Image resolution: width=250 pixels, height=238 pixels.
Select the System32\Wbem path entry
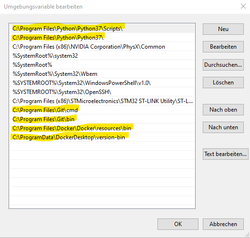(102, 74)
